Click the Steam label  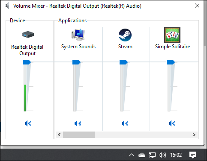[125, 47]
